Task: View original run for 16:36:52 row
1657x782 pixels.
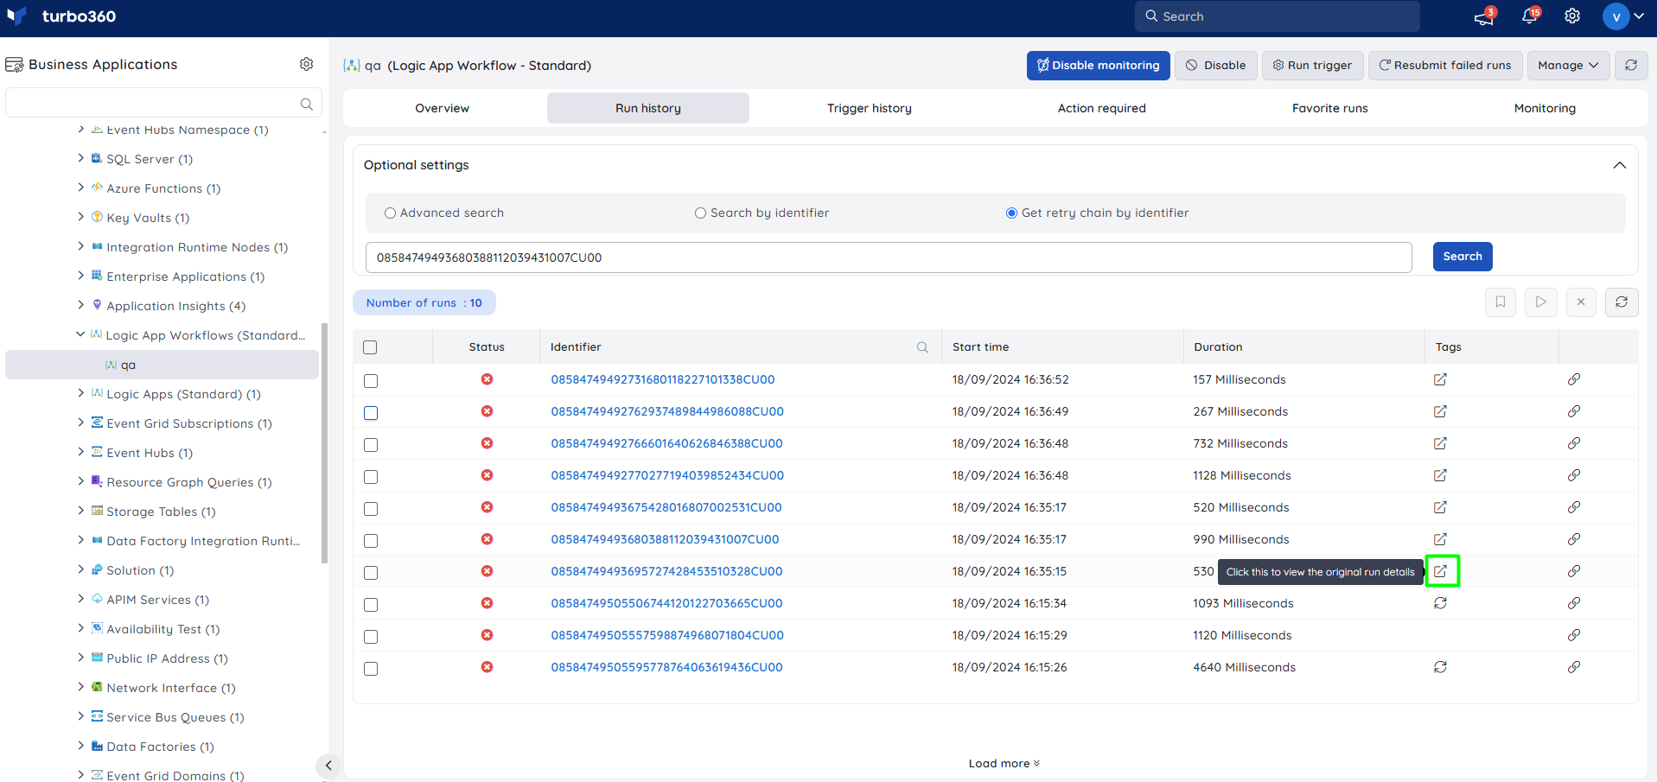Action: (1440, 379)
